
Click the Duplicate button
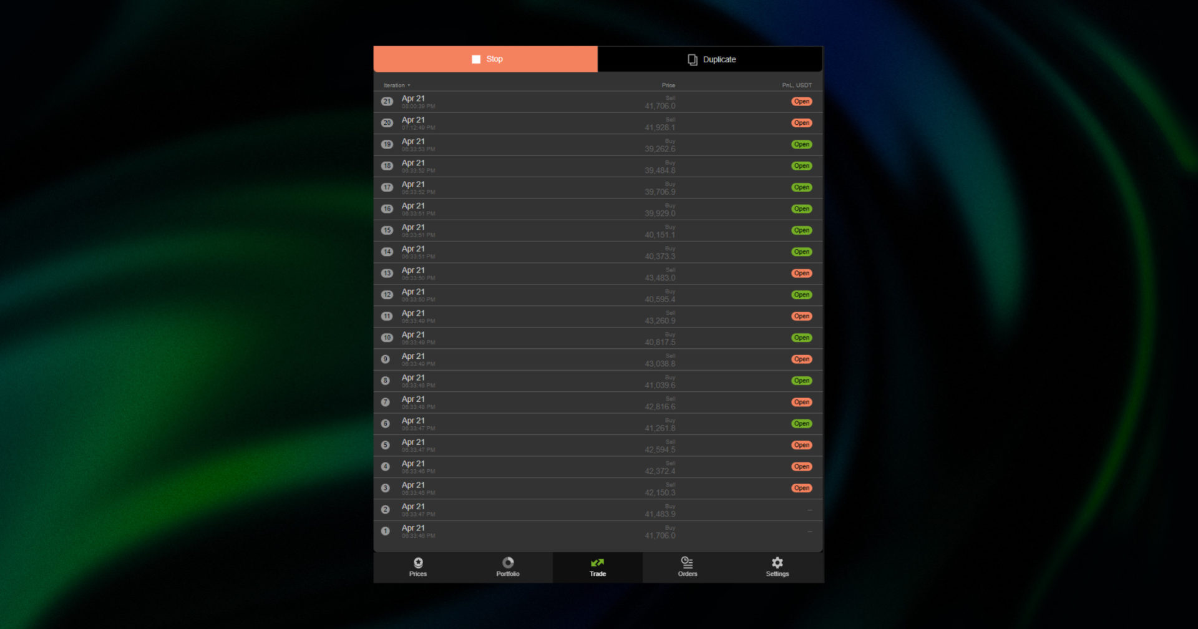pos(710,59)
